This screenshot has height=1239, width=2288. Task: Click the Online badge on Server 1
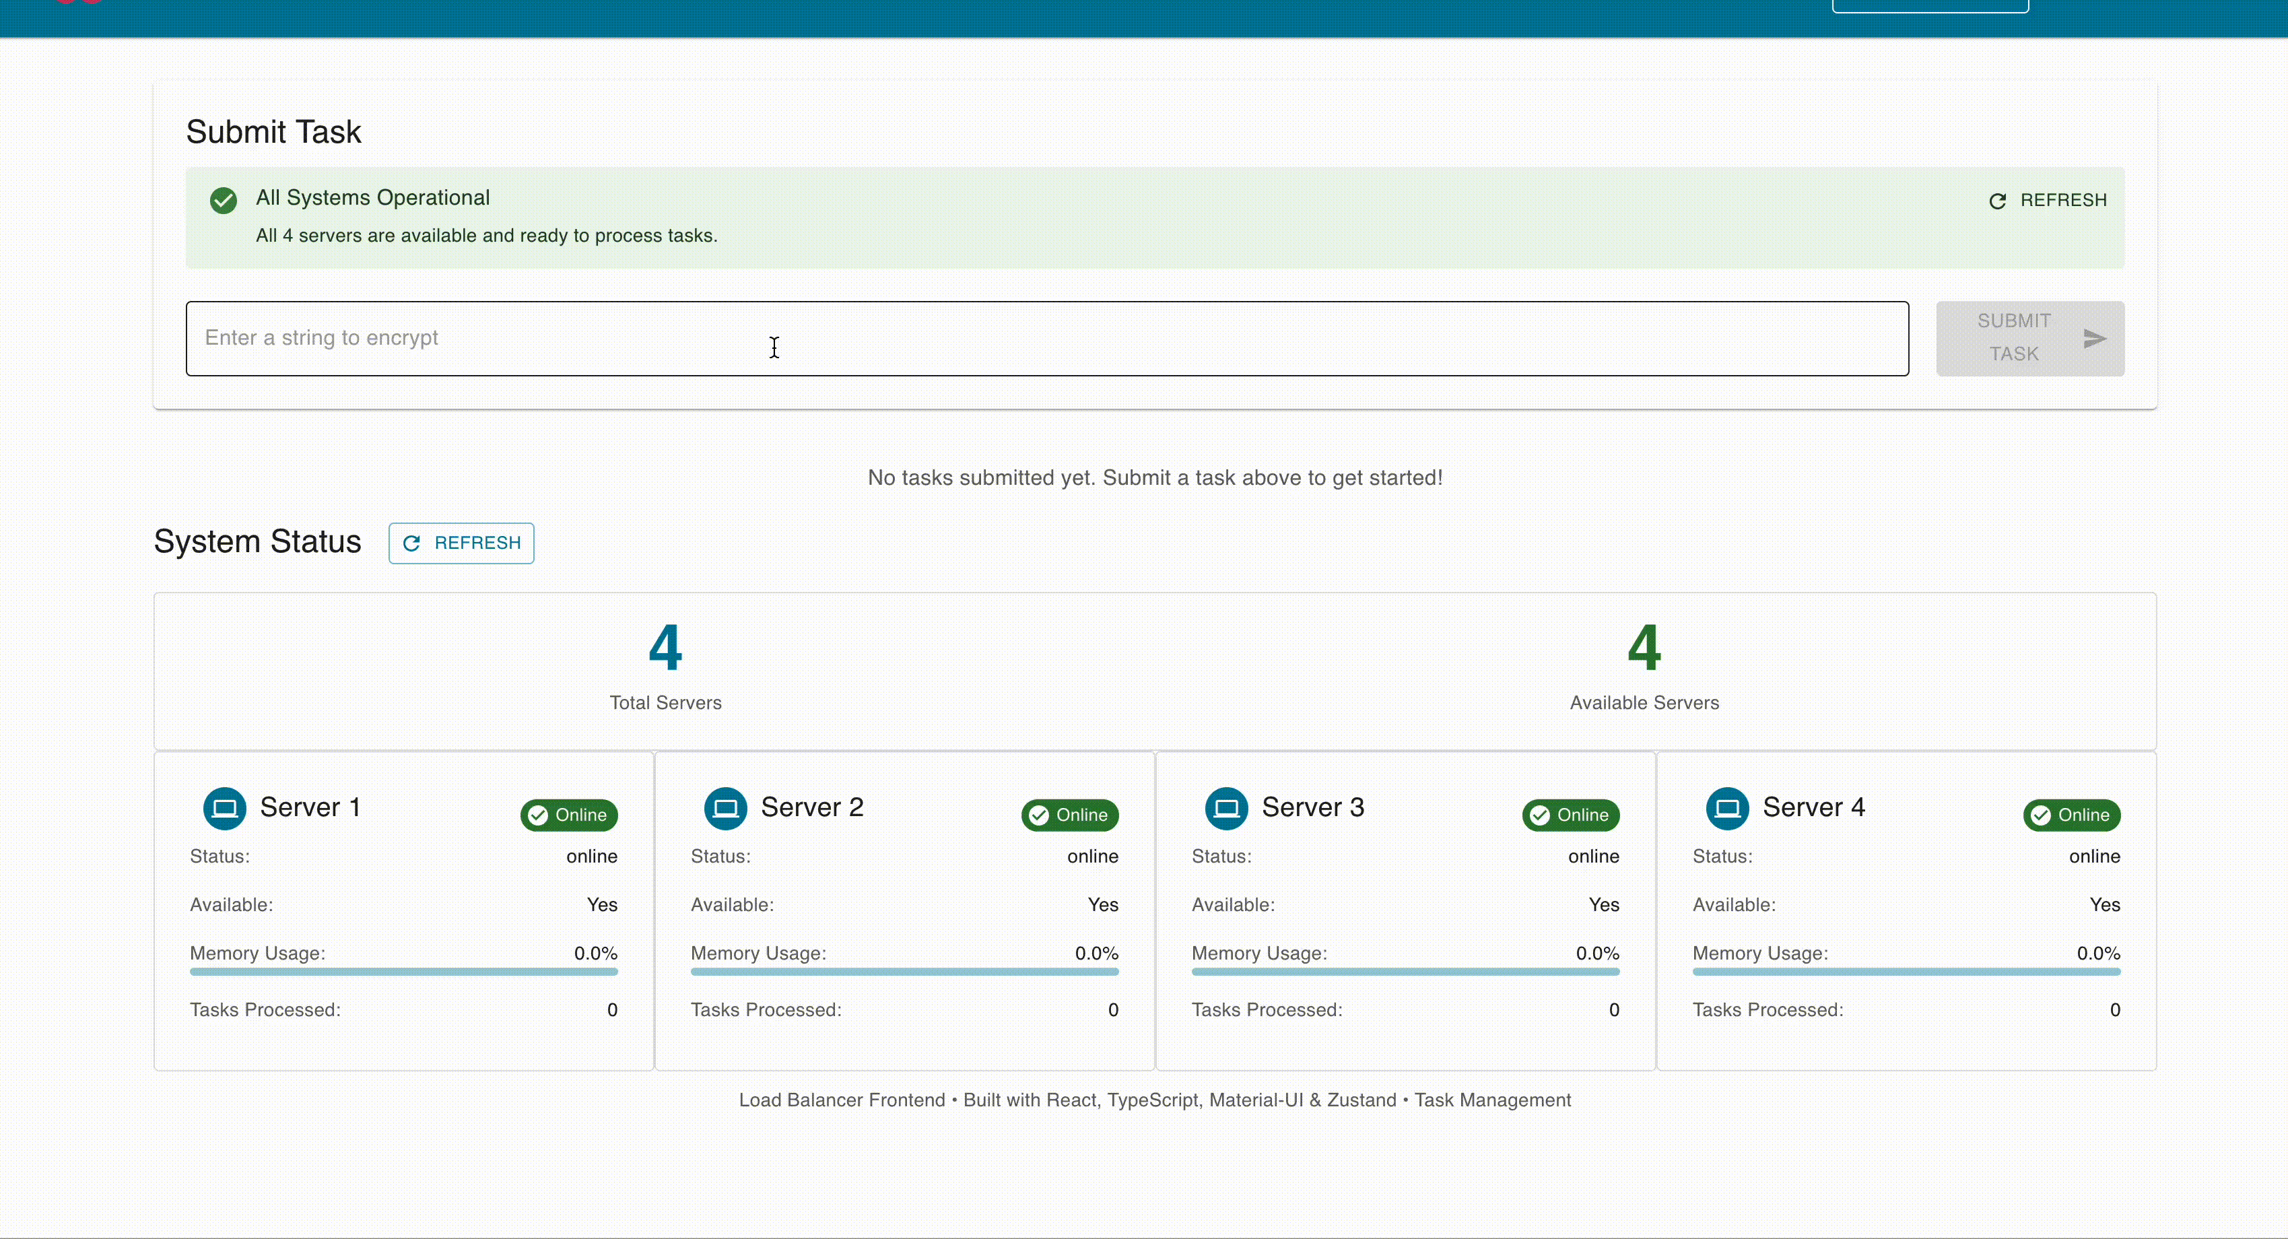click(568, 815)
